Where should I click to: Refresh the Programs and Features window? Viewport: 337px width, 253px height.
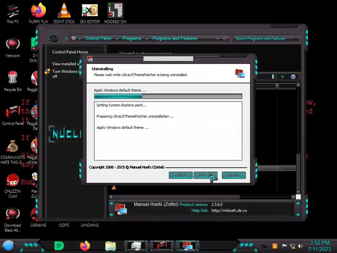tap(225, 38)
